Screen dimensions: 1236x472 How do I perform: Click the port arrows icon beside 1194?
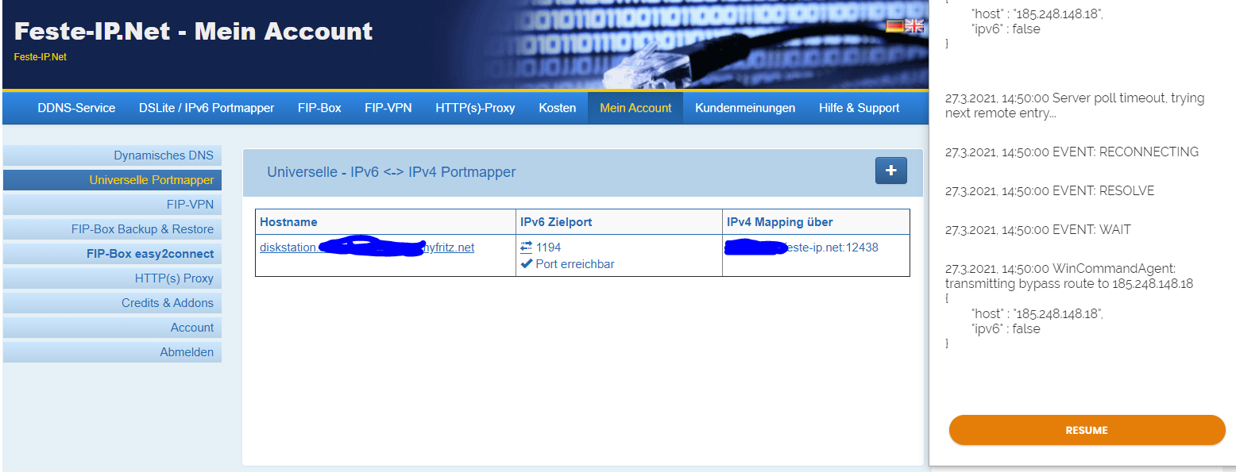click(x=526, y=248)
